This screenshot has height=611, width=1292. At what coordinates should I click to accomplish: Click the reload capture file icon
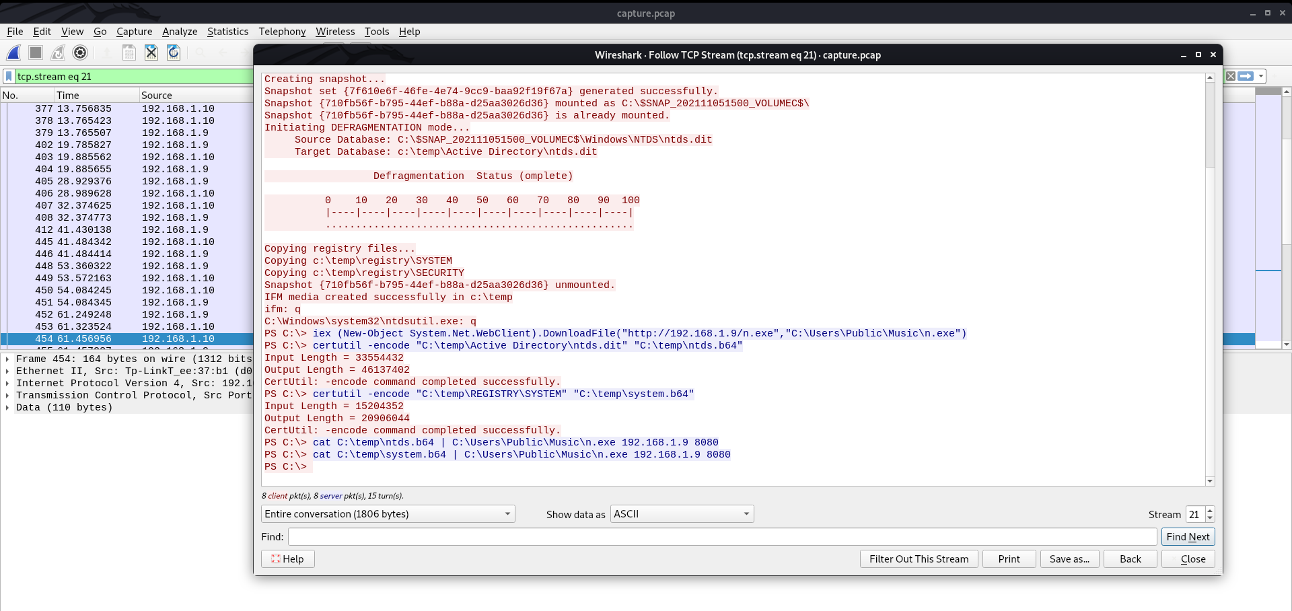(x=174, y=52)
